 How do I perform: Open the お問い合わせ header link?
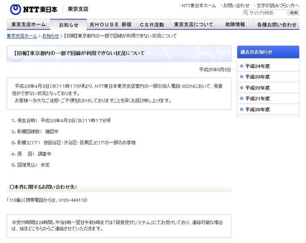[236, 5]
